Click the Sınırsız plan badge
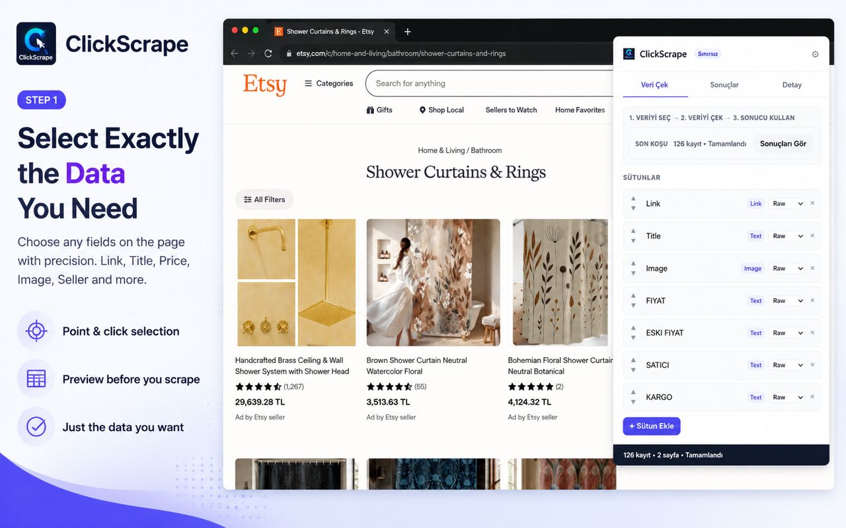 pyautogui.click(x=708, y=54)
